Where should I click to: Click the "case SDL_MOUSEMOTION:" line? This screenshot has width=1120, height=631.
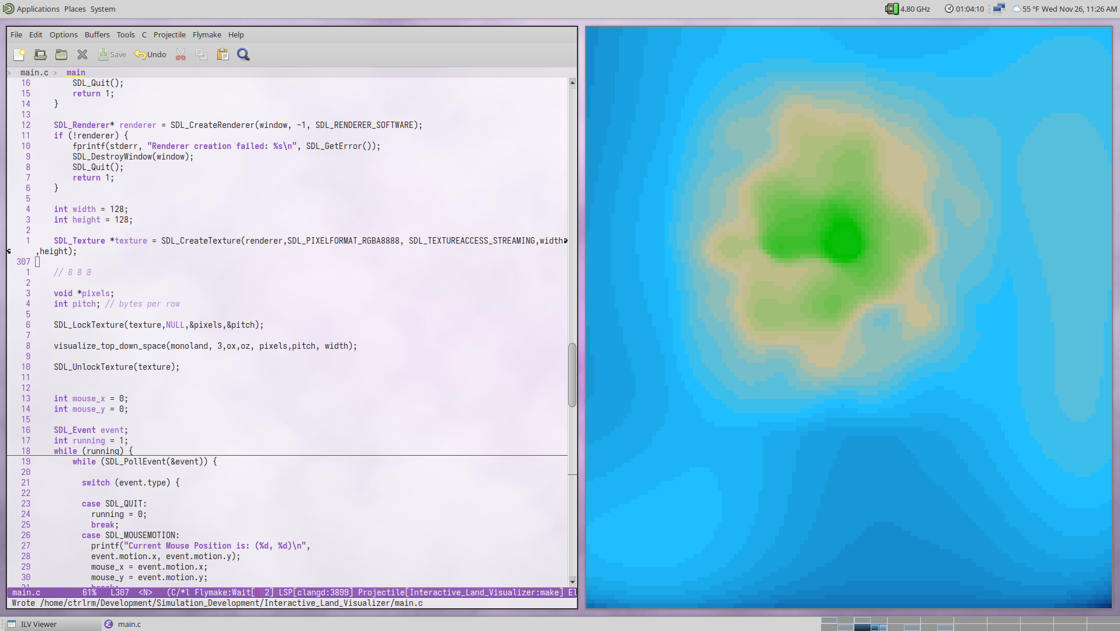click(x=131, y=535)
